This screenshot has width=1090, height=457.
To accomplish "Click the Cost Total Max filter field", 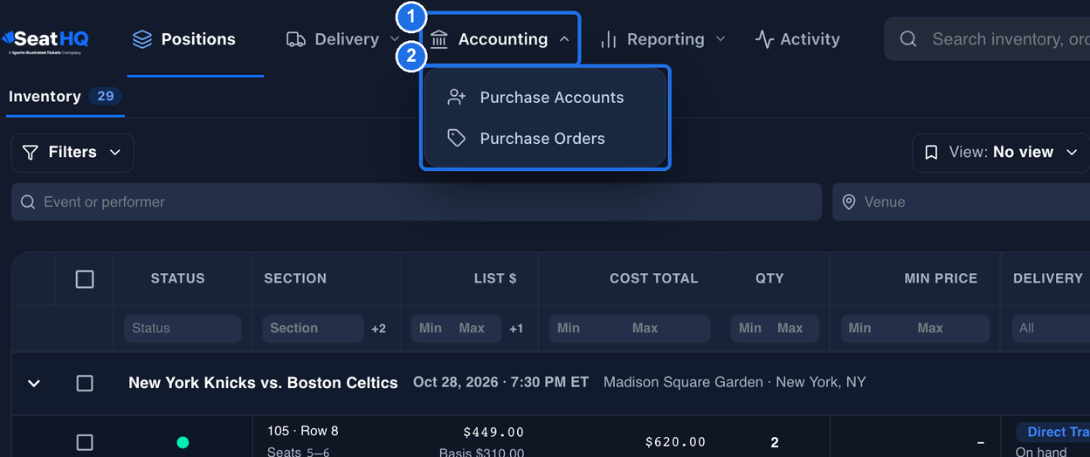I will [669, 328].
